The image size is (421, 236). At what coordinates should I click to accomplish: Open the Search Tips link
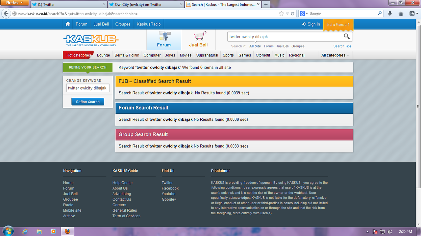(x=342, y=46)
